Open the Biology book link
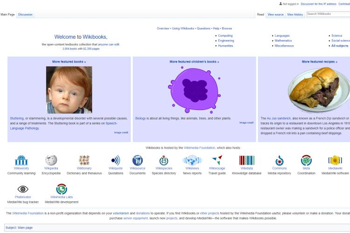 [x=140, y=118]
